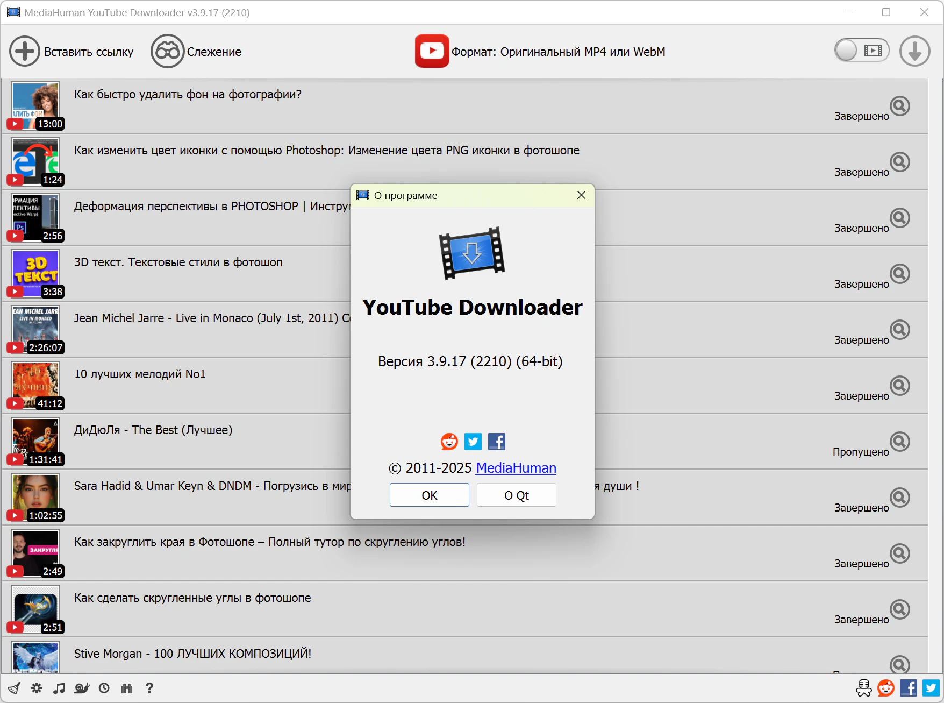944x703 pixels.
Task: Click the Пропущено status on the ДиДюЛя row
Action: point(861,452)
